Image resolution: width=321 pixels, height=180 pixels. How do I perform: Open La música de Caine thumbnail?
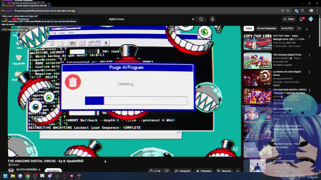(x=258, y=78)
